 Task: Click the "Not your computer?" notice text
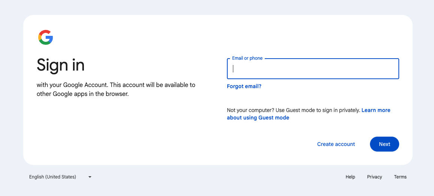click(x=250, y=110)
